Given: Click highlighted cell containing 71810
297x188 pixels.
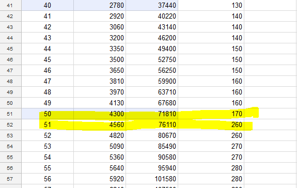Looking at the screenshot, I should pos(152,114).
